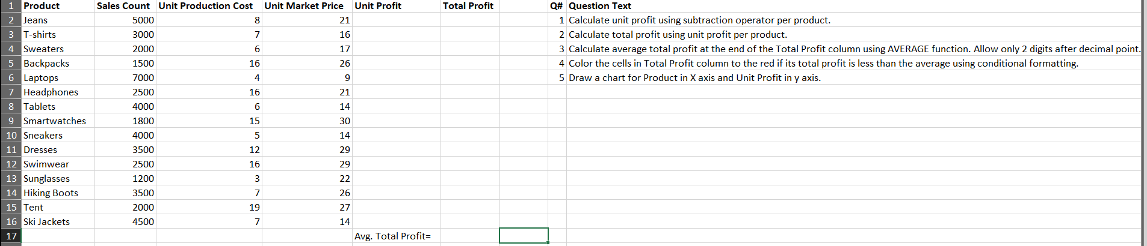Select the Hiking Boots cell
This screenshot has height=246, width=1147.
coord(58,193)
